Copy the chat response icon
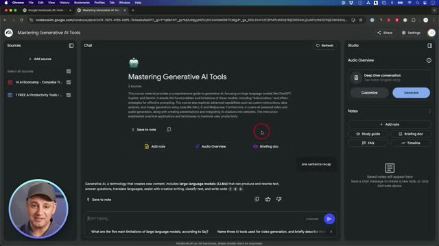 click(257, 199)
